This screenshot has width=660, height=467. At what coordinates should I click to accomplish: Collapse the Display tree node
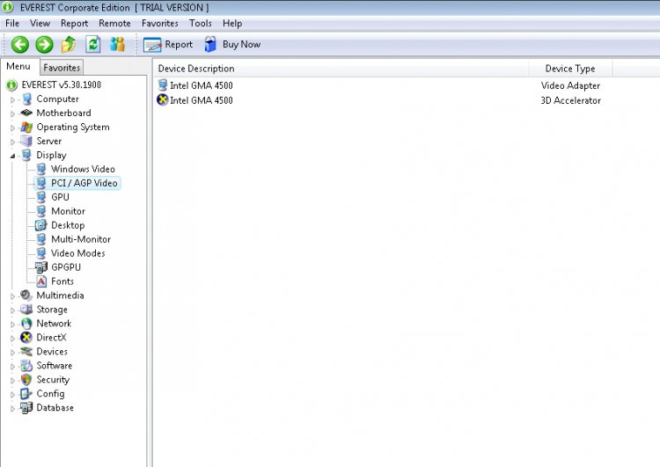[x=12, y=156]
